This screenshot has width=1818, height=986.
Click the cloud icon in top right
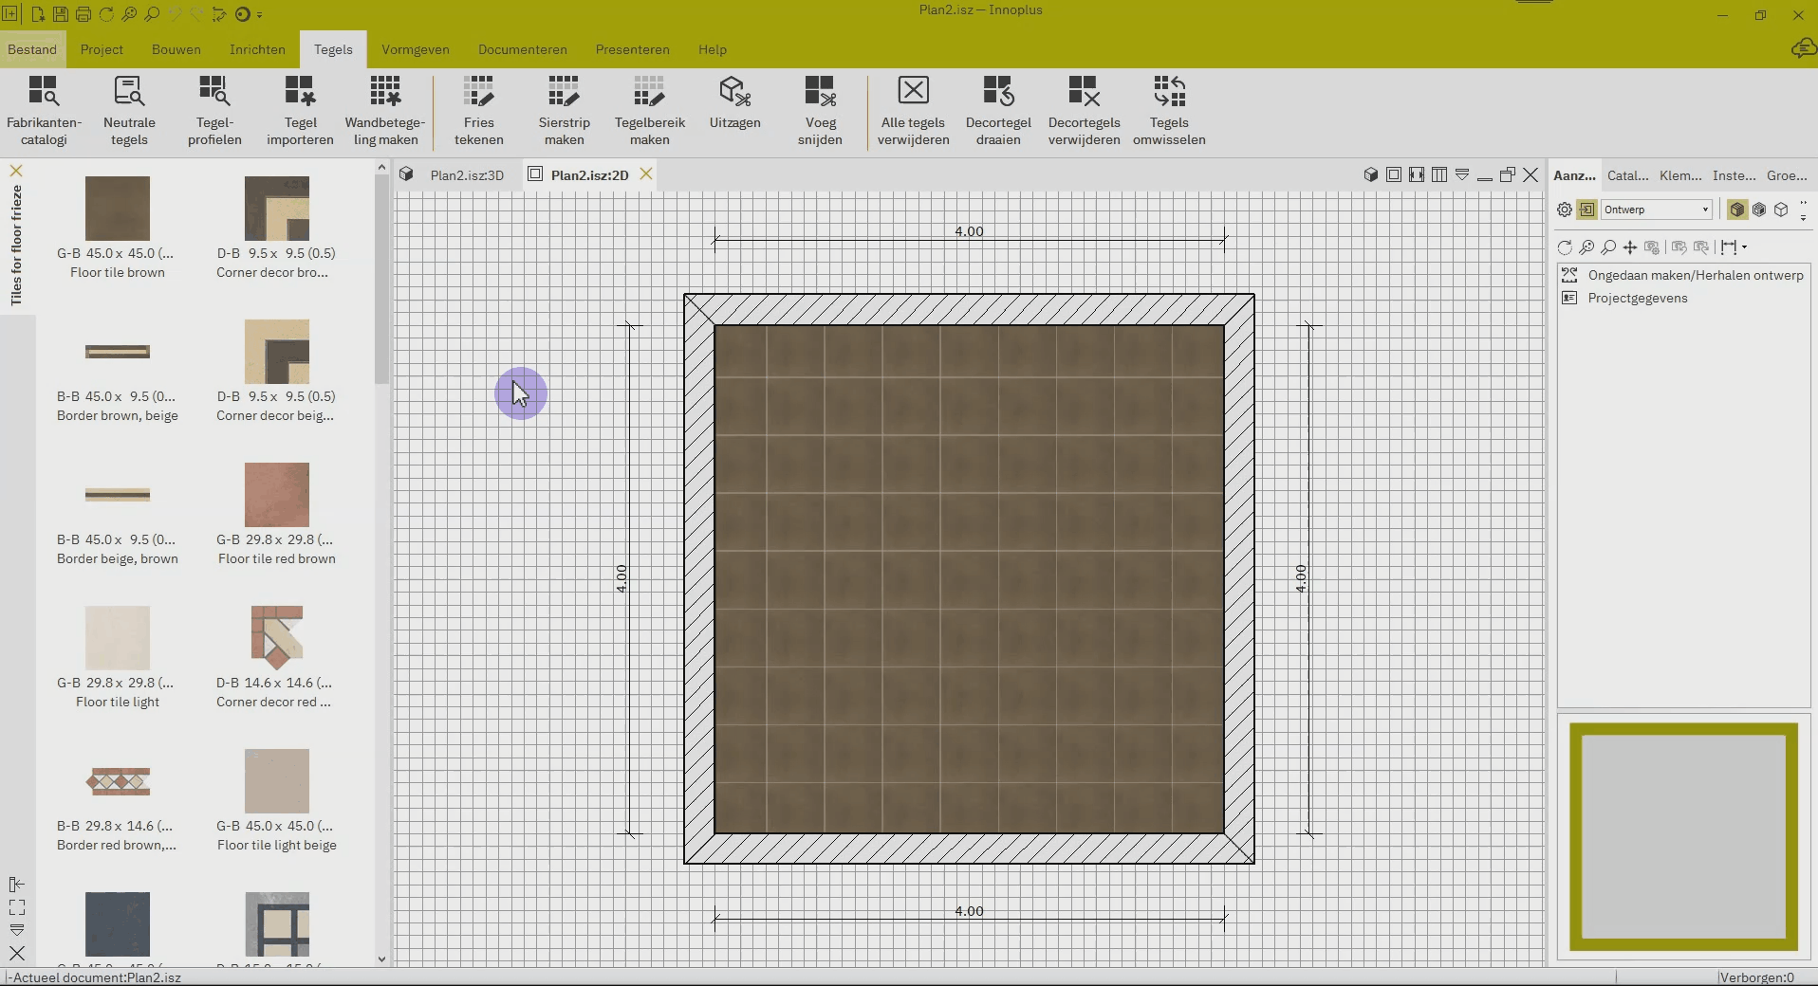(x=1803, y=48)
